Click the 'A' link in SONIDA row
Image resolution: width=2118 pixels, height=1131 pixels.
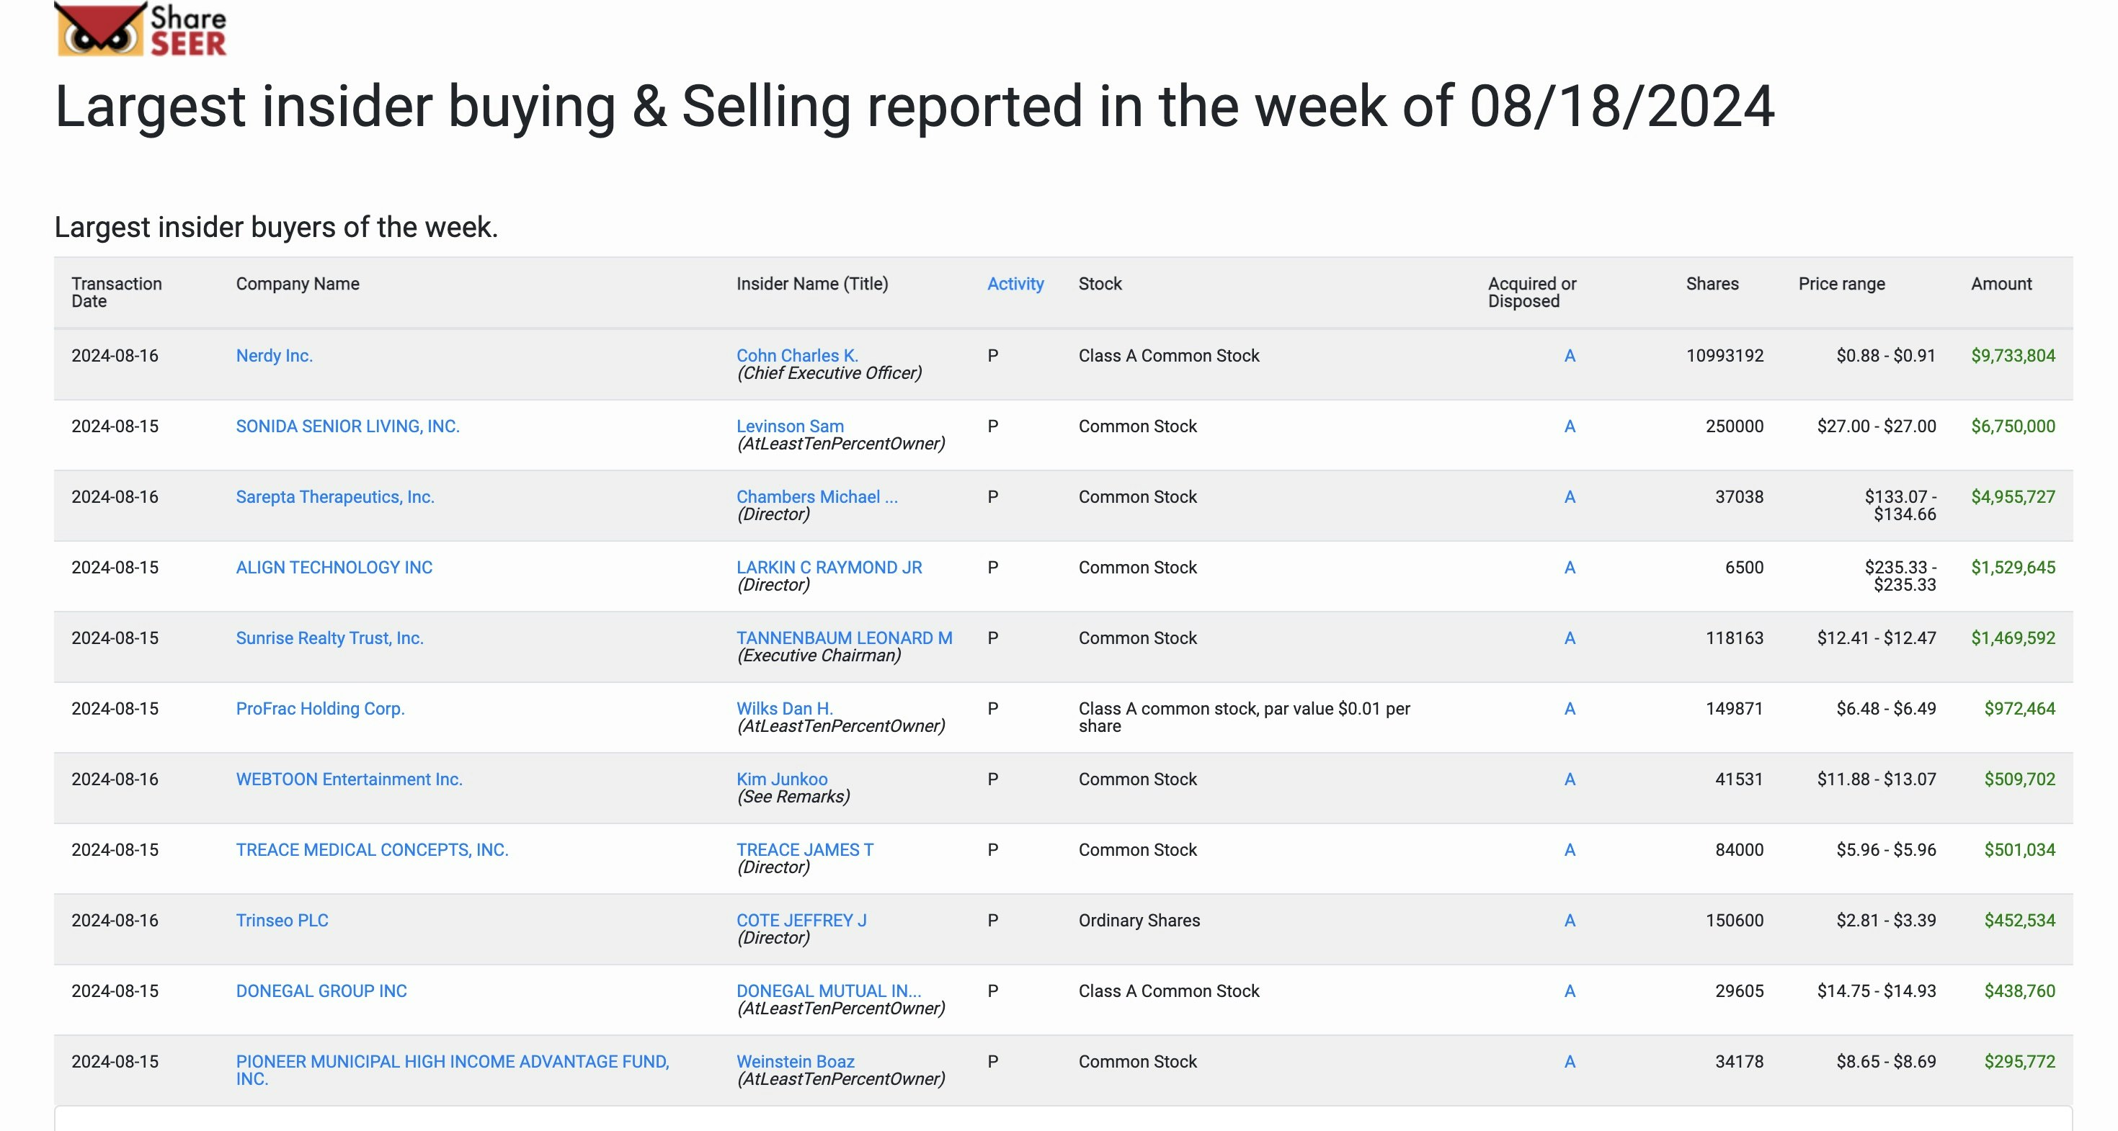(x=1569, y=426)
